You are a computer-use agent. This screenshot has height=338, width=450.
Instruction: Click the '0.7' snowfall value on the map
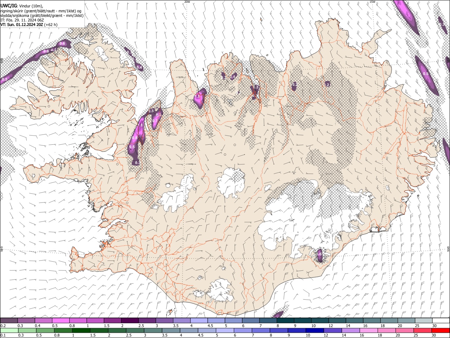(x=155, y=121)
